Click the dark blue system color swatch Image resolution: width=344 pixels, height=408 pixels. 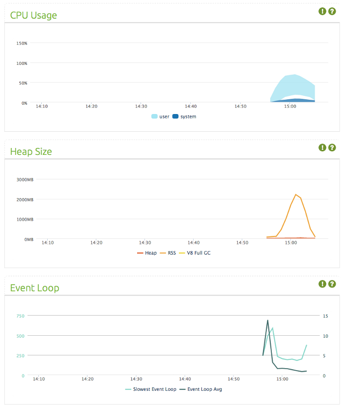click(x=175, y=117)
